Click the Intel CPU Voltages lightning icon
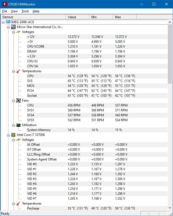This screenshot has height=216, width=173. coord(18,140)
